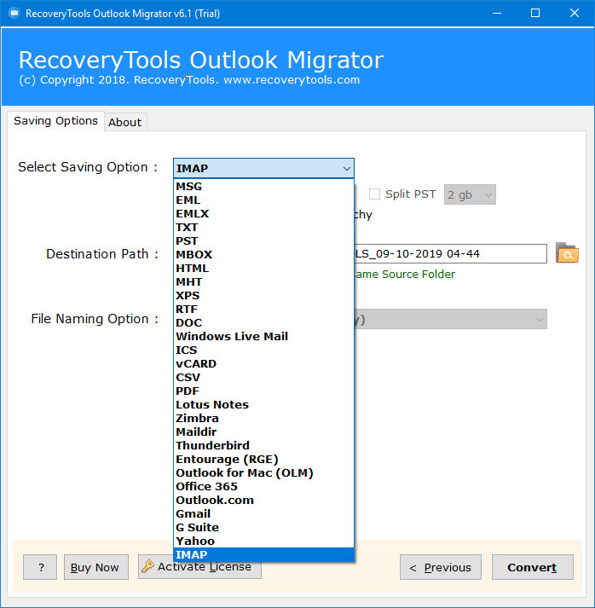
Task: Click into the Destination Path field
Action: pyautogui.click(x=450, y=253)
